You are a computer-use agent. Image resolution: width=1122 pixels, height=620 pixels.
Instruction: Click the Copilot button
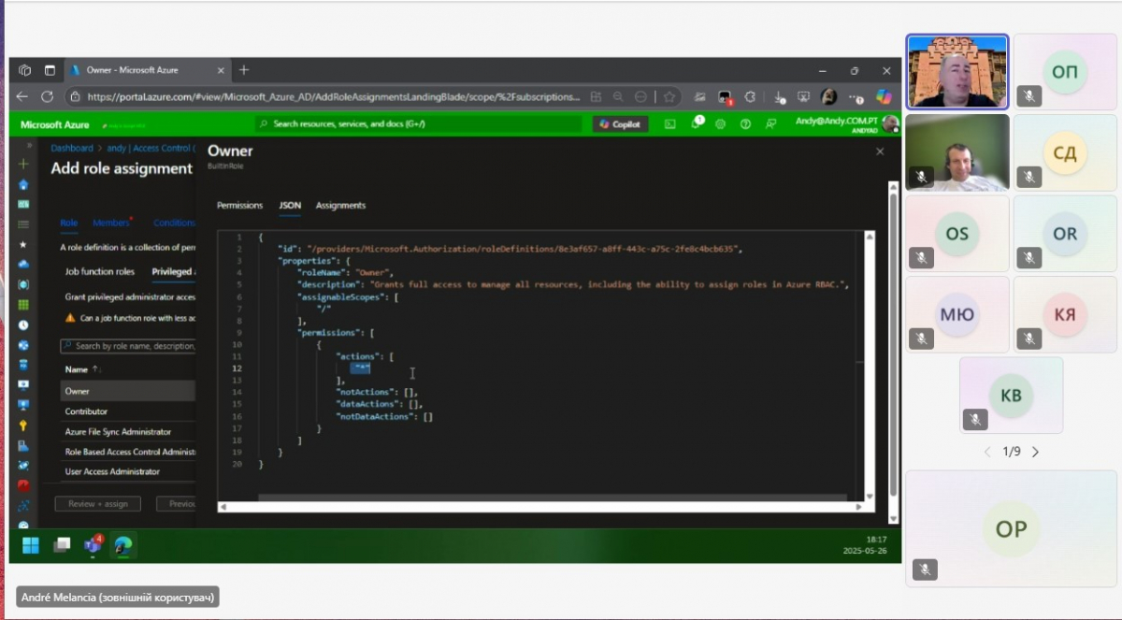point(620,124)
